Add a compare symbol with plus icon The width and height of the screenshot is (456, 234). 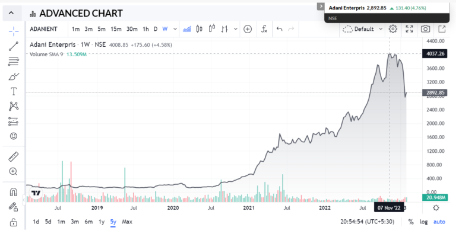pyautogui.click(x=248, y=29)
